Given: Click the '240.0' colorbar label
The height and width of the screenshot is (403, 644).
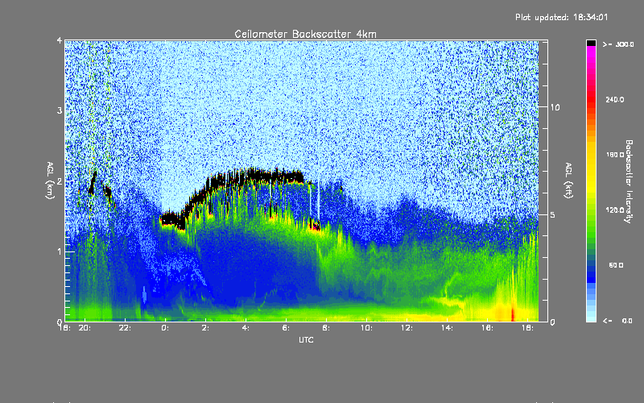Looking at the screenshot, I should pos(615,99).
